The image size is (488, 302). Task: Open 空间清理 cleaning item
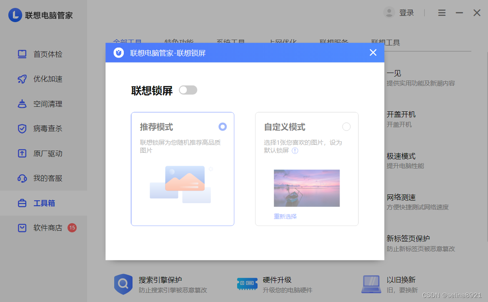coord(44,104)
